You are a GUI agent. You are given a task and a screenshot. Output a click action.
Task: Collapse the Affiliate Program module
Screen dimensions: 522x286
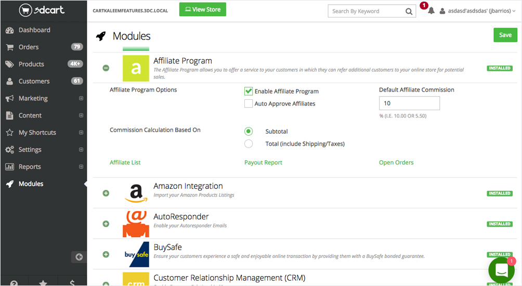[106, 68]
